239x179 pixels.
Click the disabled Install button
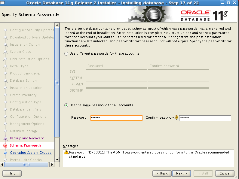(x=203, y=173)
